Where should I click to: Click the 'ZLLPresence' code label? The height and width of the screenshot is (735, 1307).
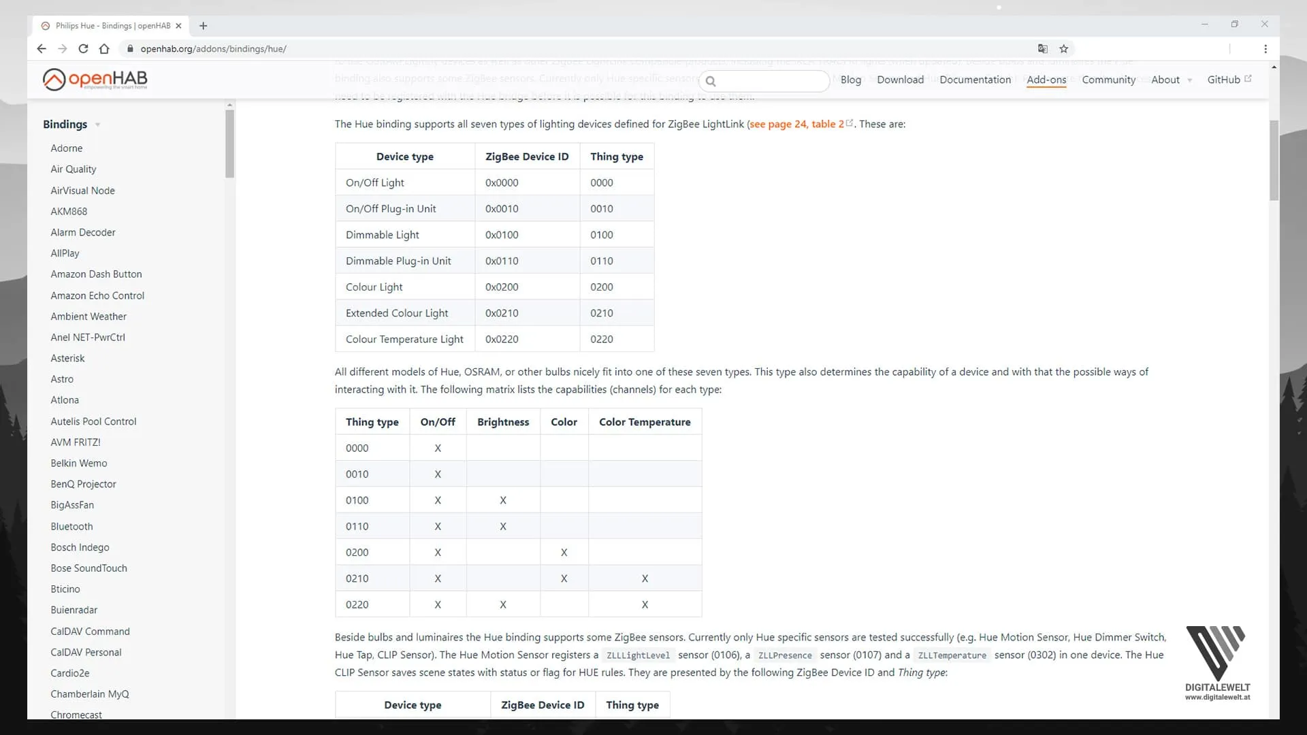(x=785, y=655)
